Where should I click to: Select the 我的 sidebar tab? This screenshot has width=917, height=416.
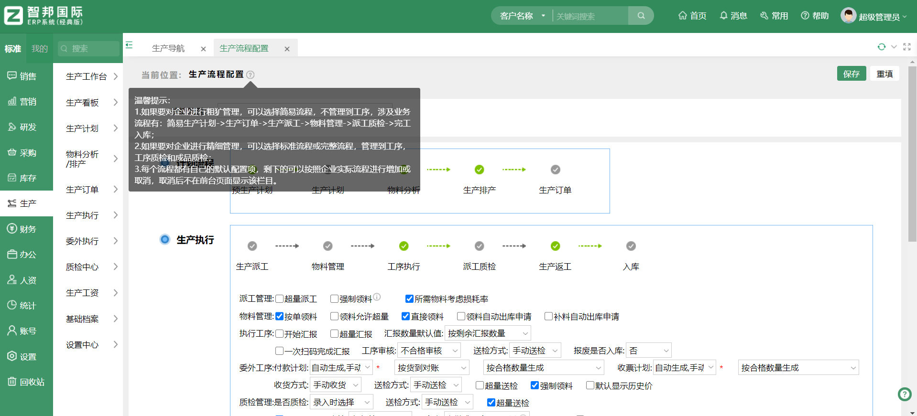tap(40, 49)
